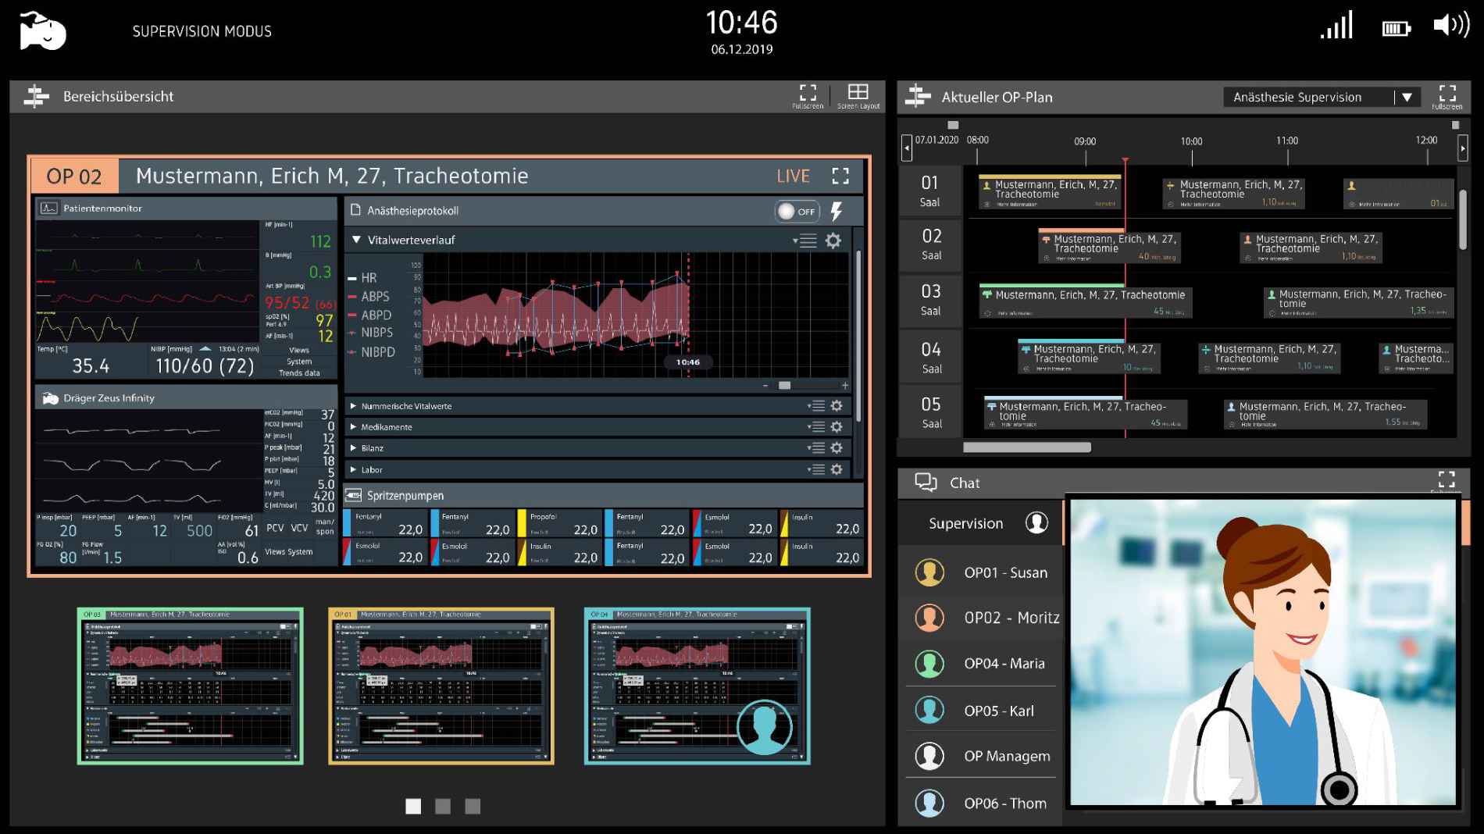Open the Medikamente list menu icon
Viewport: 1484px width, 834px height.
[816, 427]
